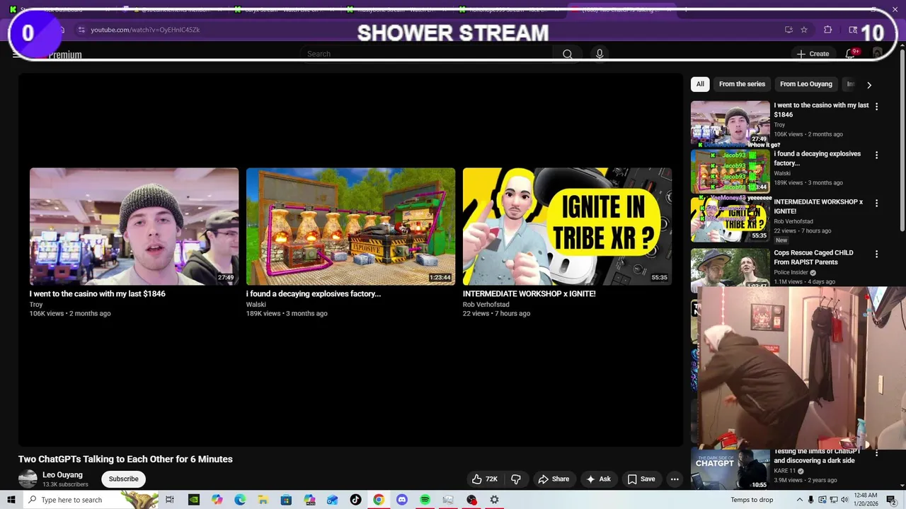Play decaying explosives factory end-screen thumbnail
This screenshot has width=906, height=509.
point(350,226)
